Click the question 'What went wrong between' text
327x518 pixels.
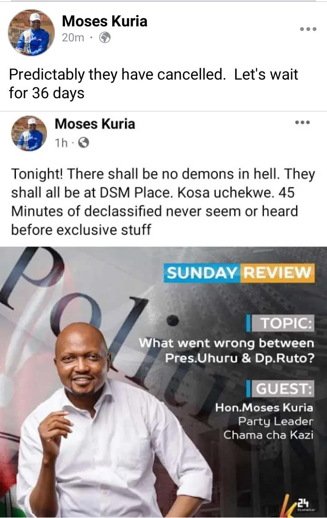pyautogui.click(x=226, y=343)
